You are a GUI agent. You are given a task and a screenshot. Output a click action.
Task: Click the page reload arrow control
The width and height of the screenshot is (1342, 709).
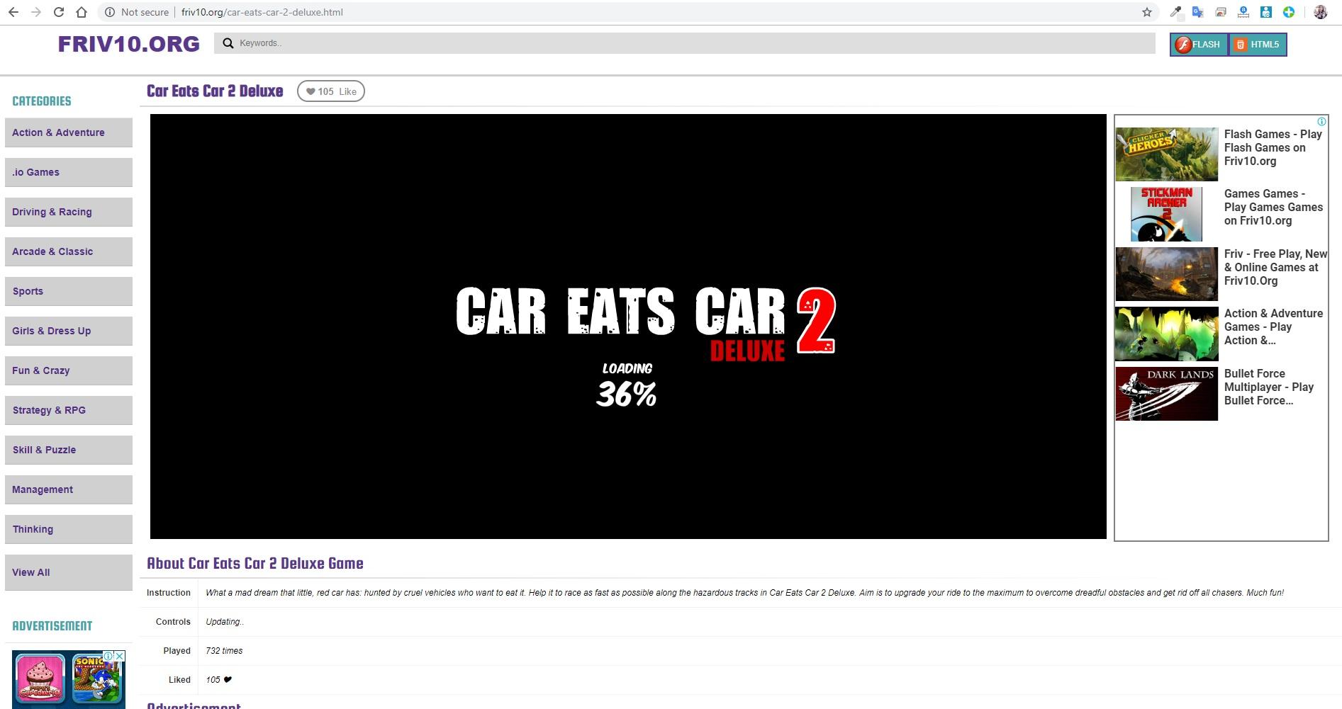point(60,12)
